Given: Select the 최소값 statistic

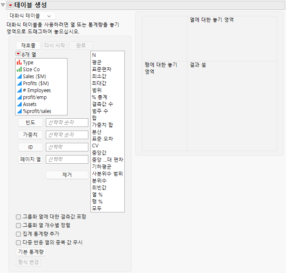Looking at the screenshot, I should [x=108, y=76].
